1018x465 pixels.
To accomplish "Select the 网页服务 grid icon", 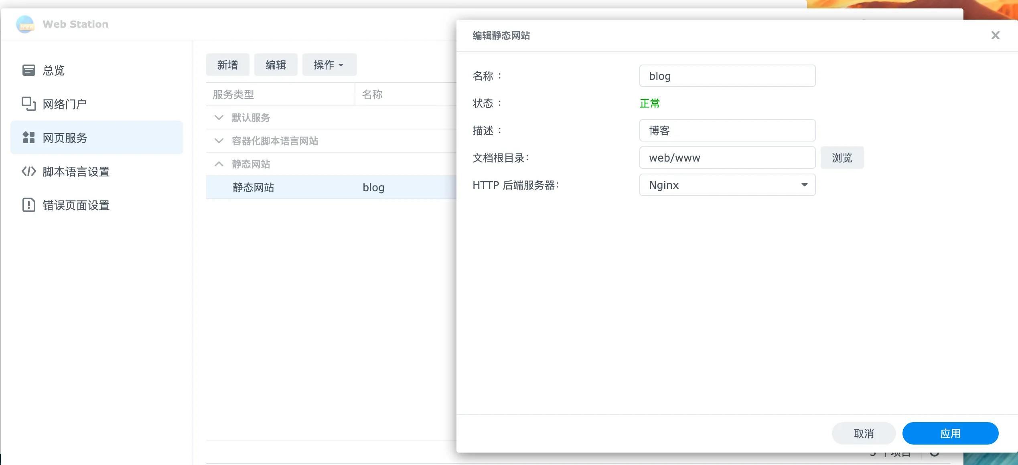I will (28, 138).
